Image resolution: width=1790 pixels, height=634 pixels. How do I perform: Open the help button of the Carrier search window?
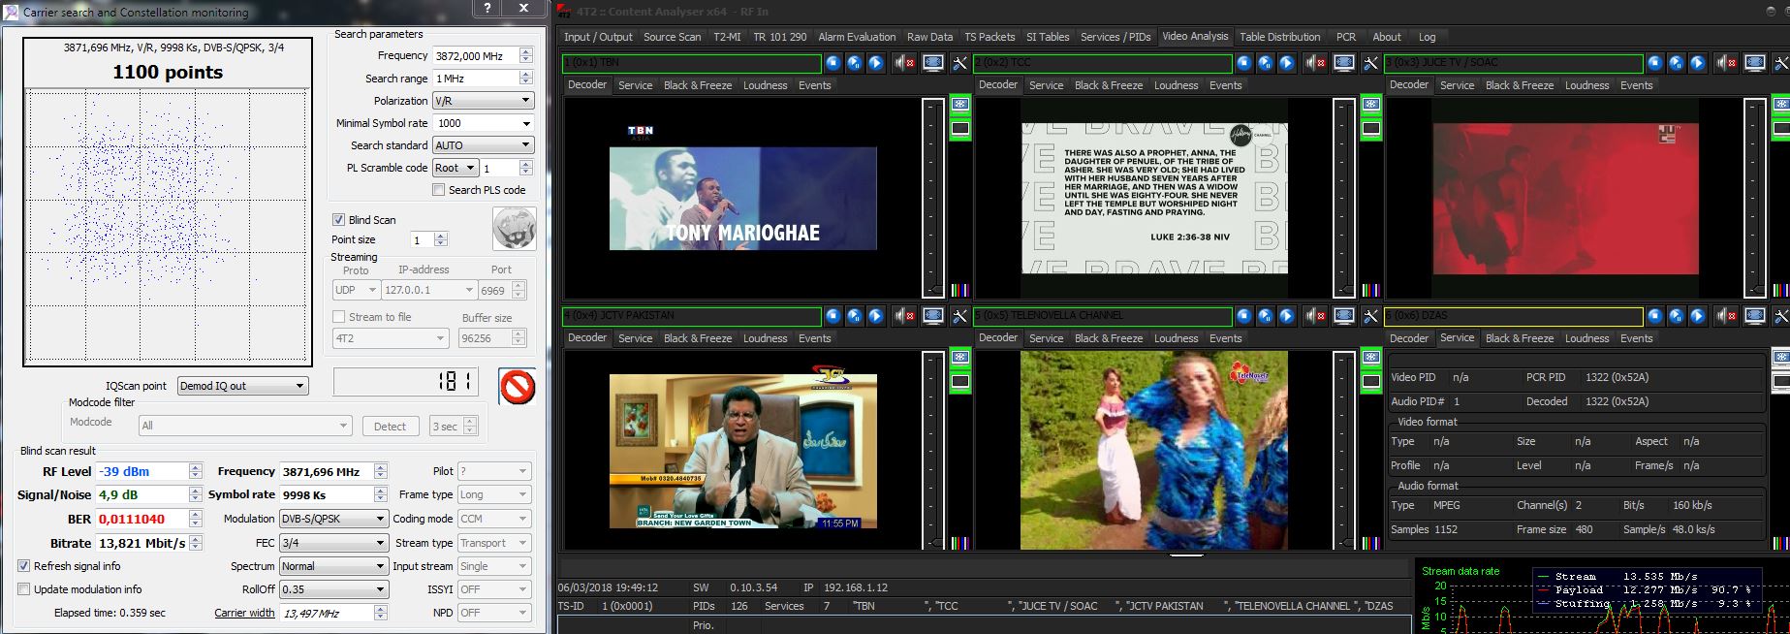tap(487, 9)
